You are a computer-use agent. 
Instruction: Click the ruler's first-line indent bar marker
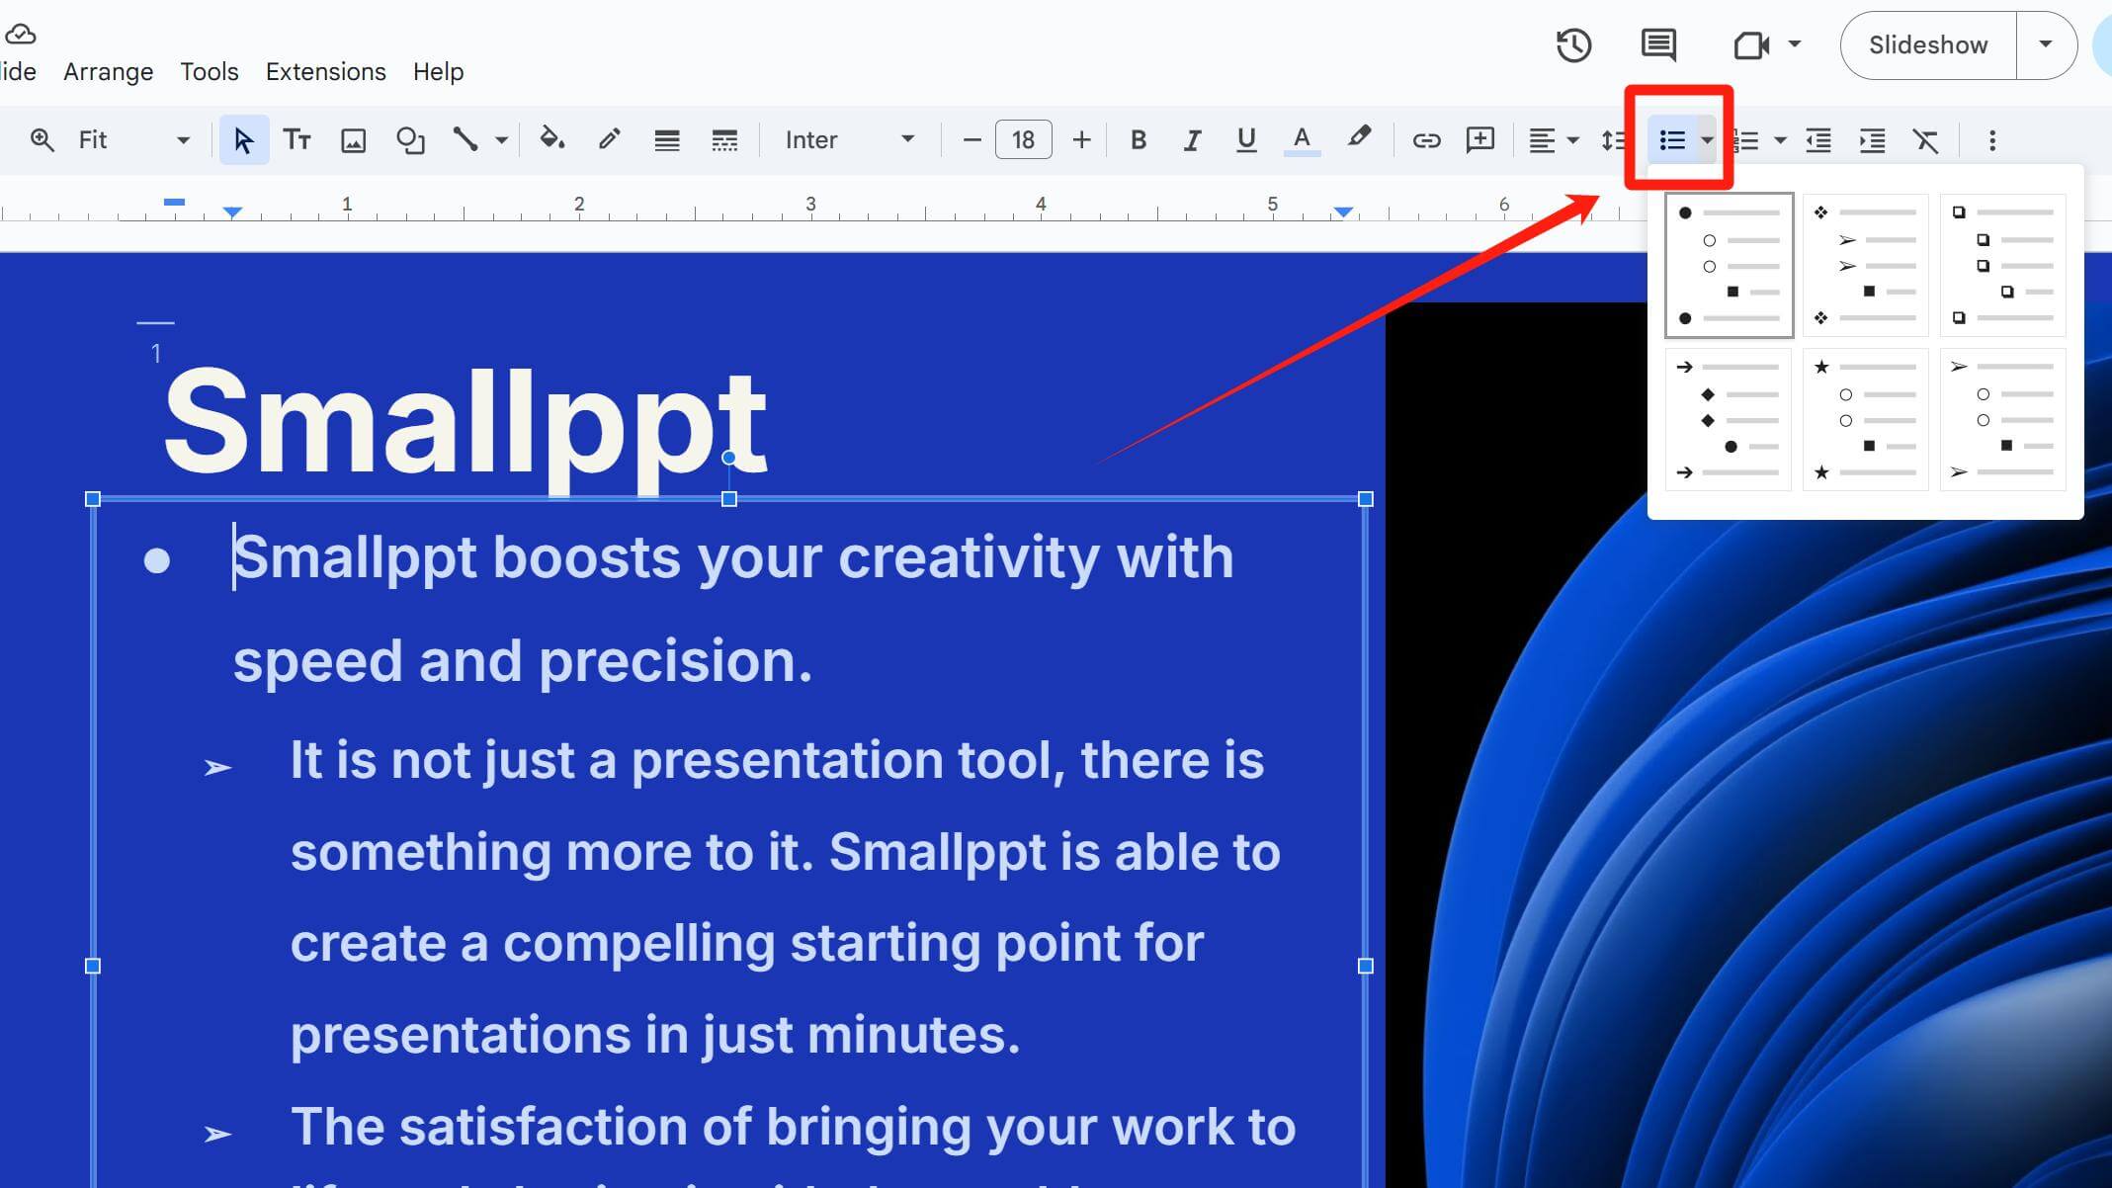tap(174, 202)
